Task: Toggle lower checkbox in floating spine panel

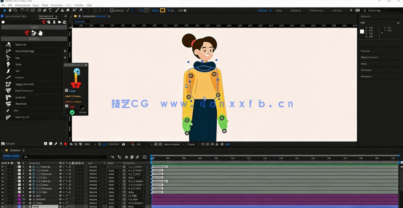Action: point(66,106)
